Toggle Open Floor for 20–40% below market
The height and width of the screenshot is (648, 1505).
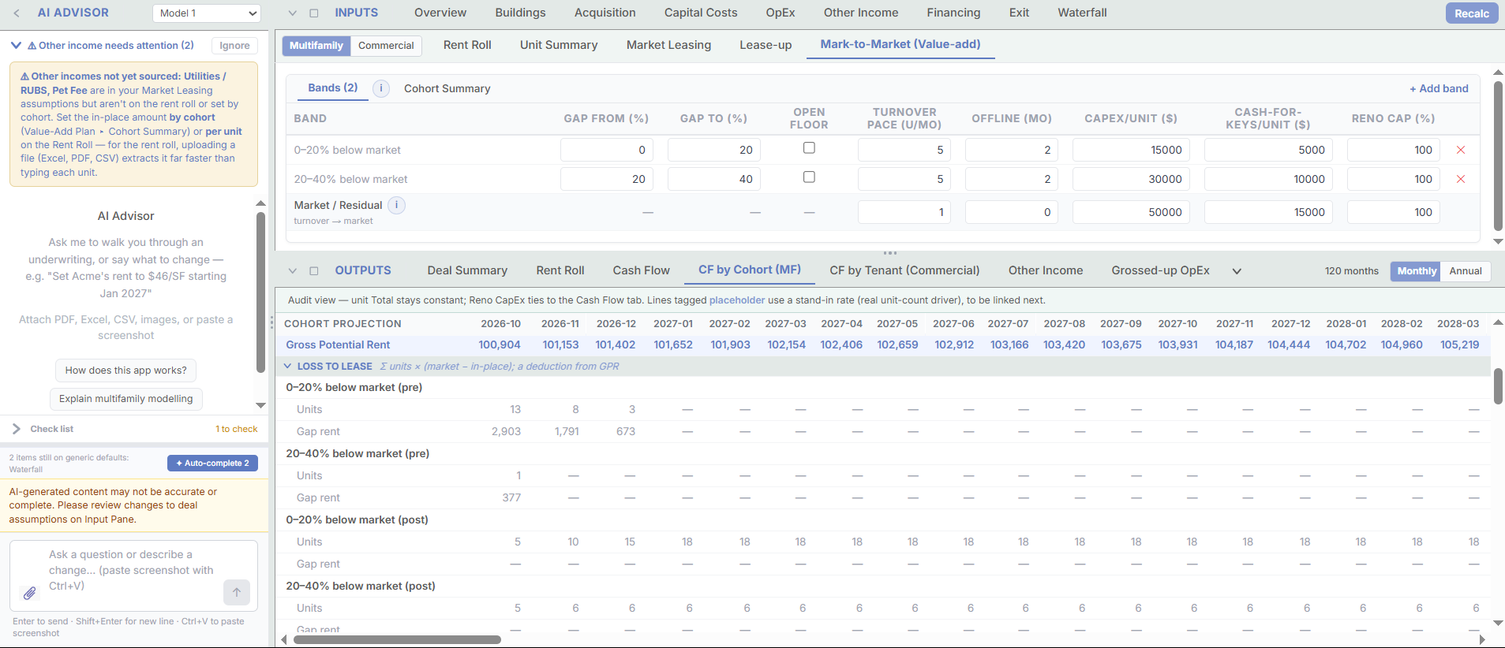809,177
